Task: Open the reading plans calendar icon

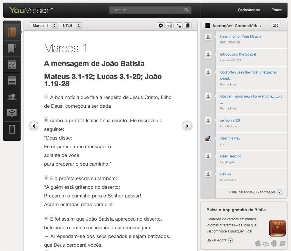Action: [12, 65]
